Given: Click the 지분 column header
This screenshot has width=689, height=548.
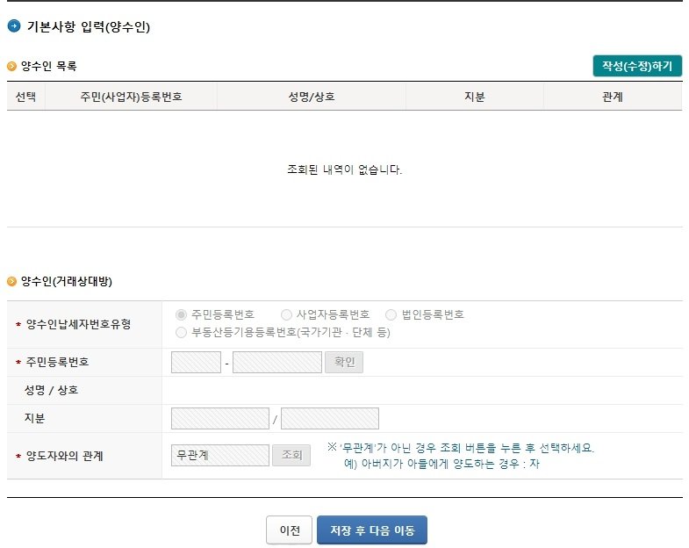Looking at the screenshot, I should point(475,97).
